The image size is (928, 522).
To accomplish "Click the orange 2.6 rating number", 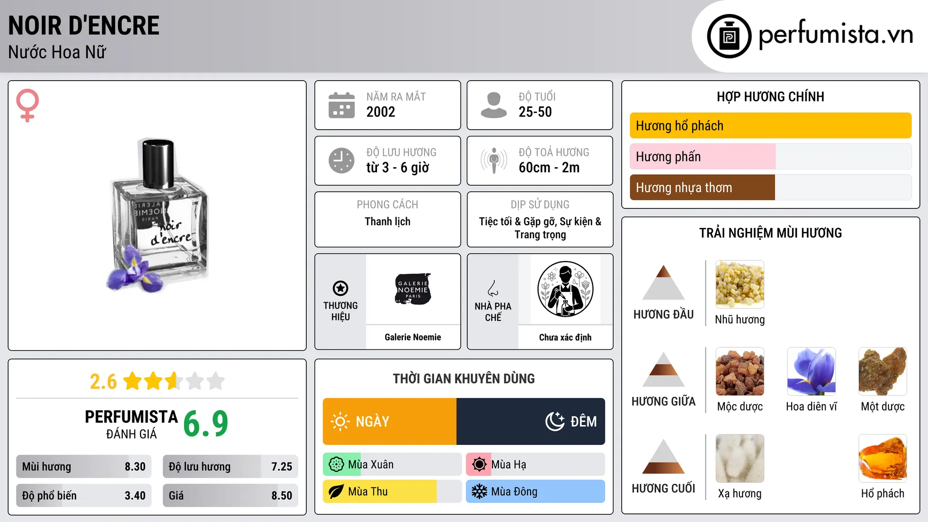I will tap(103, 382).
